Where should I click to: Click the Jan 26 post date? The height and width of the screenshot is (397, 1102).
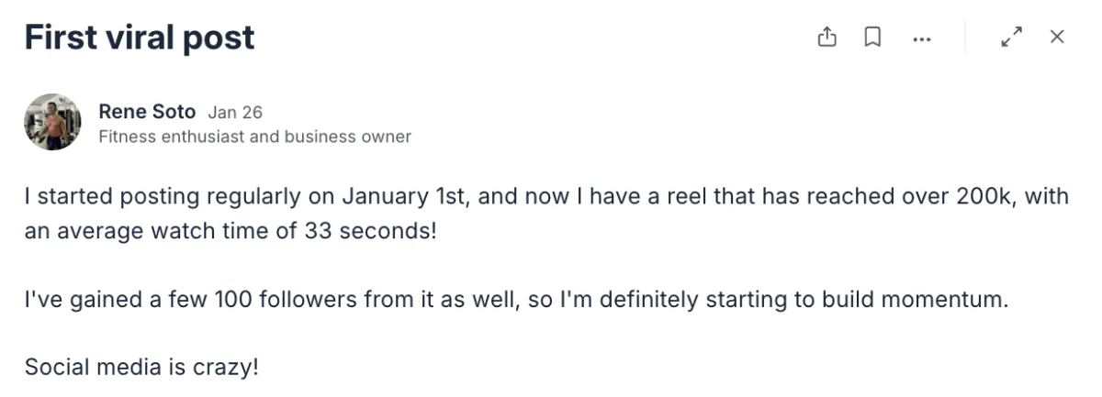coord(235,113)
